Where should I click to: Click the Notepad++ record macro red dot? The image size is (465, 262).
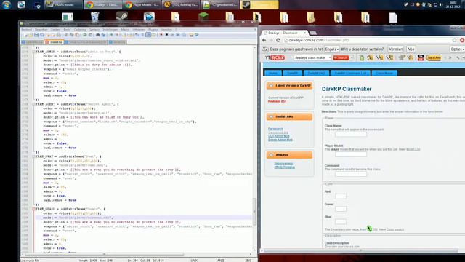161,35
